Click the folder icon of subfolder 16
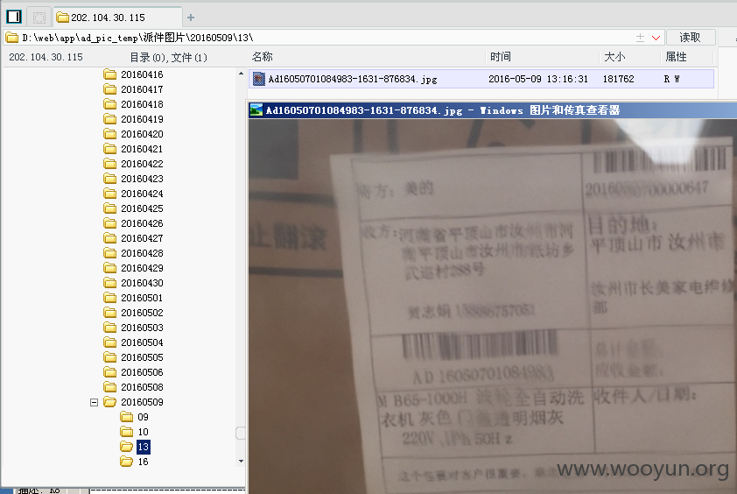 [127, 462]
